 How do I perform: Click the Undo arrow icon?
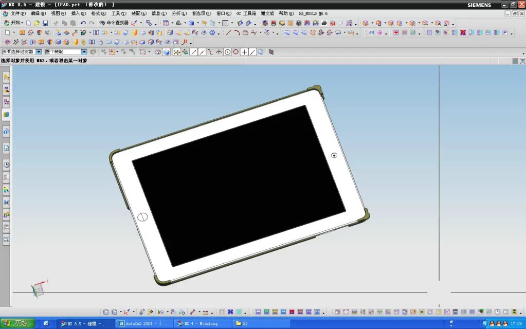click(83, 23)
